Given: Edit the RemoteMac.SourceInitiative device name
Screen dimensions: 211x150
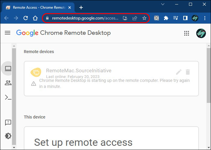Looking at the screenshot, I should (x=179, y=72).
